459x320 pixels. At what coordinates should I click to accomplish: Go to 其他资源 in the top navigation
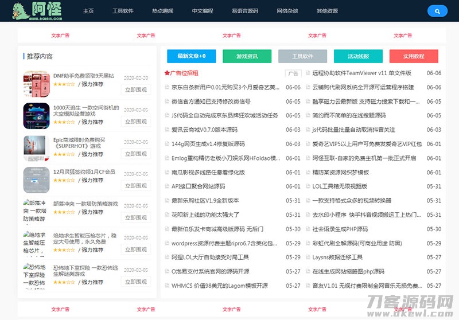[x=327, y=11]
